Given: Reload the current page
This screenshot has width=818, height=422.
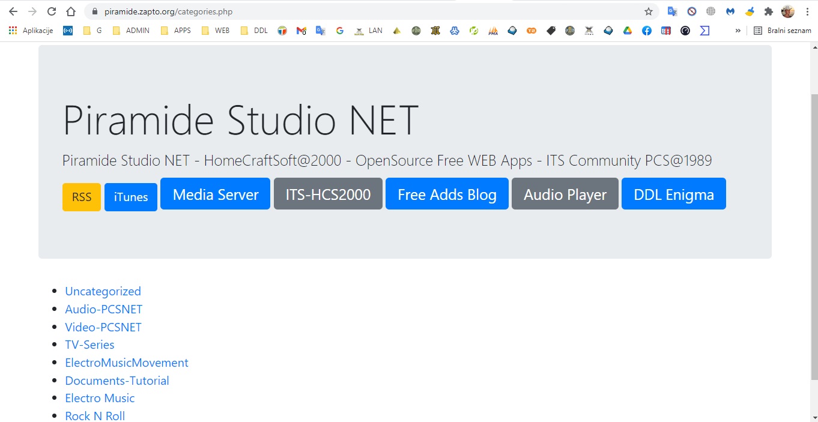Looking at the screenshot, I should (x=52, y=11).
